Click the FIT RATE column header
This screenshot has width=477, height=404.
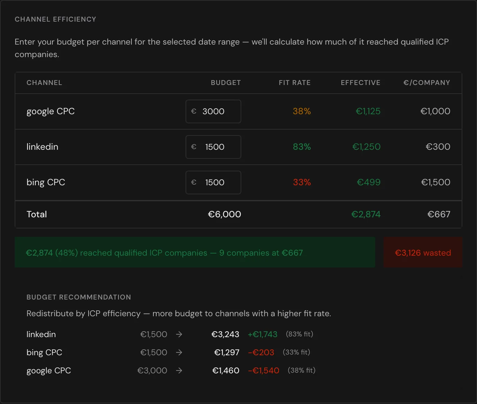(x=295, y=83)
